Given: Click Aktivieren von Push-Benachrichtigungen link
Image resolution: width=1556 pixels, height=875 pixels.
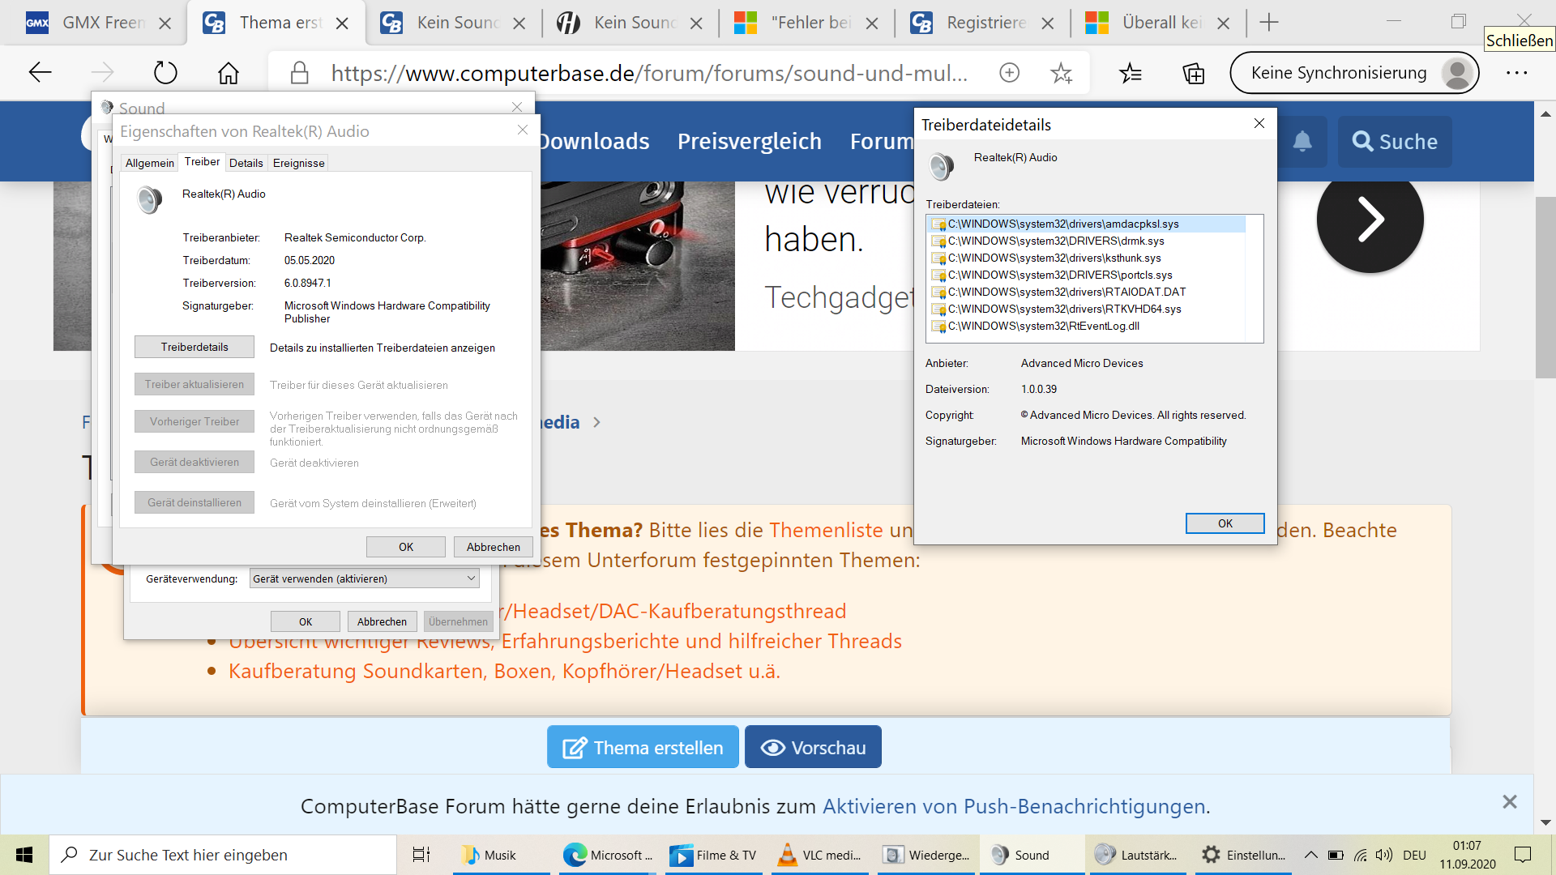Looking at the screenshot, I should click(1014, 806).
